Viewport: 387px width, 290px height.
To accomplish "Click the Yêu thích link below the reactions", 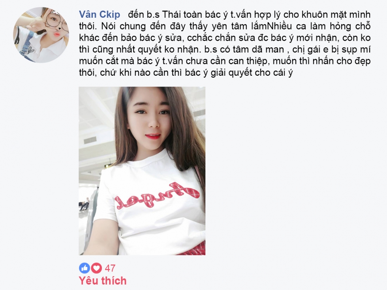I will click(x=103, y=281).
